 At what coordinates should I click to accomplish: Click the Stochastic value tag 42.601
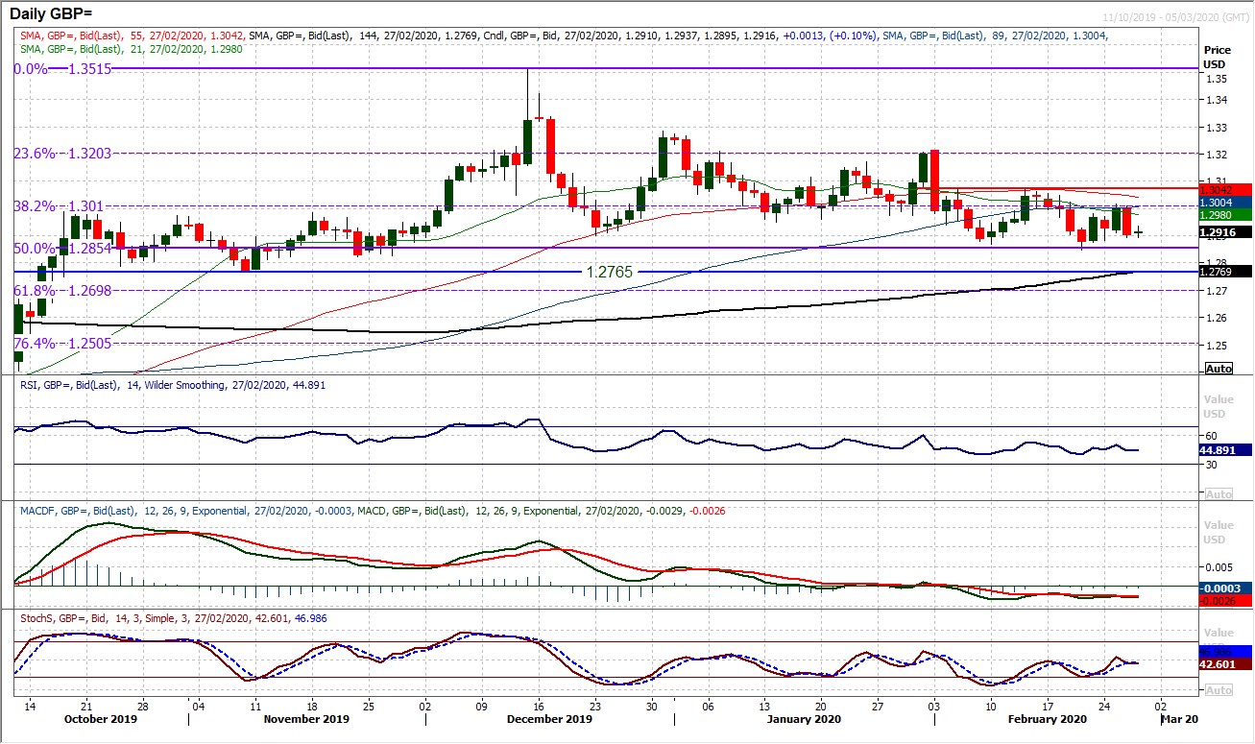pos(1226,663)
